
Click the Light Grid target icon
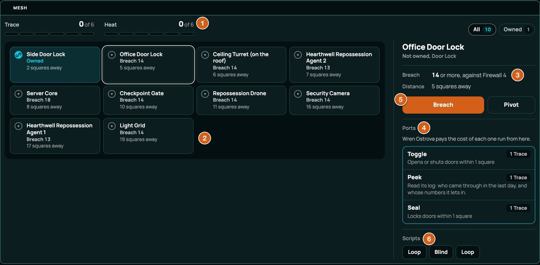point(112,126)
